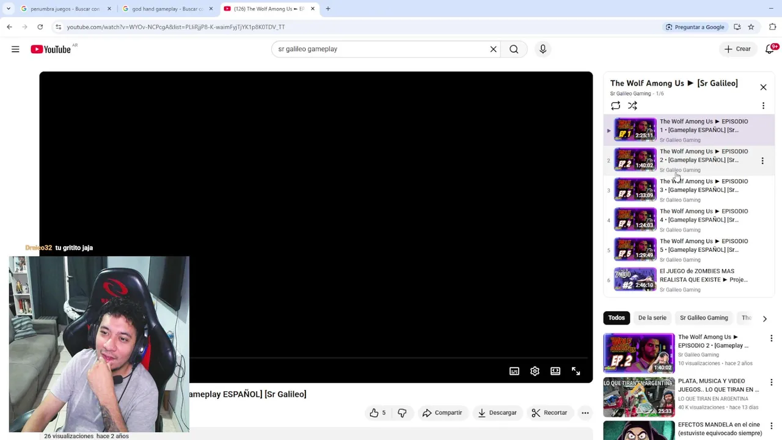Bookmark page with star icon
782x440 pixels.
click(x=751, y=27)
